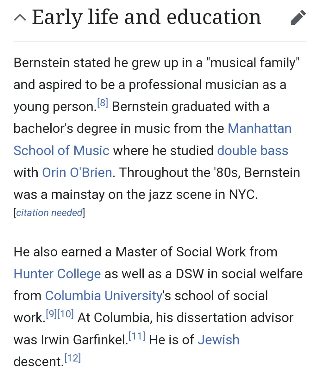Click the word Bernstein starting first paragraph
The image size is (320, 373).
(x=41, y=63)
